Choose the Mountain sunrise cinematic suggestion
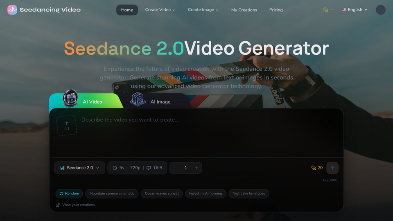The width and height of the screenshot is (393, 221). (112, 194)
